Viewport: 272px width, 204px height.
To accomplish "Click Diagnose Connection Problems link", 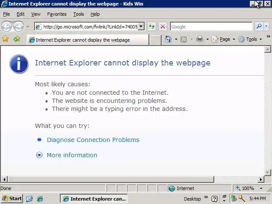I will (93, 140).
